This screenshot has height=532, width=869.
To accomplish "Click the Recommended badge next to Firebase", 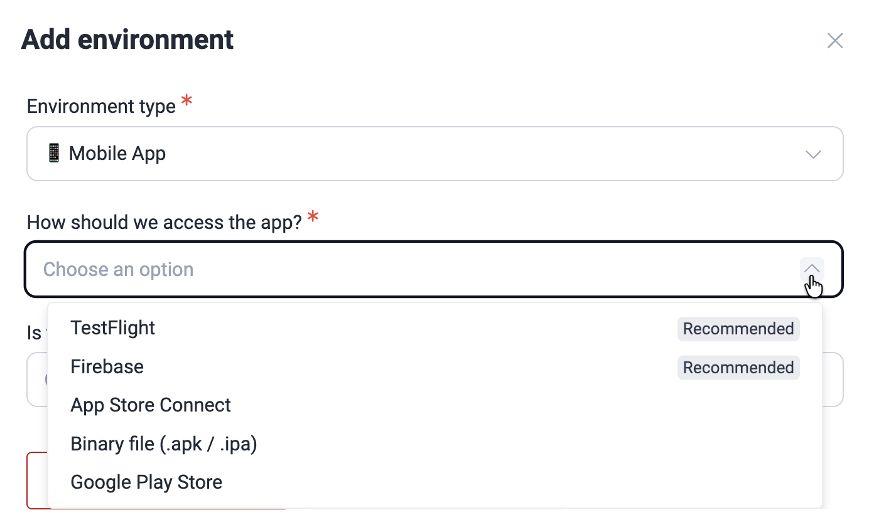I will pos(738,367).
